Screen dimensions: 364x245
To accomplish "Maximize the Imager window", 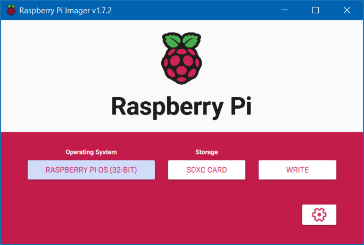I will click(x=316, y=10).
